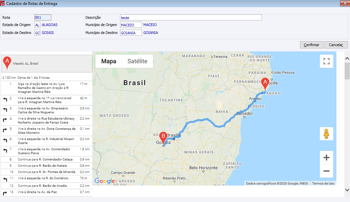Screen dimensions: 350x202
Task: Open Termos de Uso link
Action: pos(323,183)
